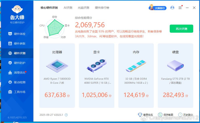Click the 综合性能得分 label

83,18
